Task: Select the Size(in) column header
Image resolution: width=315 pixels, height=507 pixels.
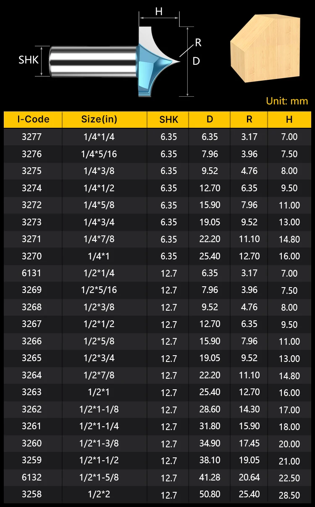Action: click(99, 119)
